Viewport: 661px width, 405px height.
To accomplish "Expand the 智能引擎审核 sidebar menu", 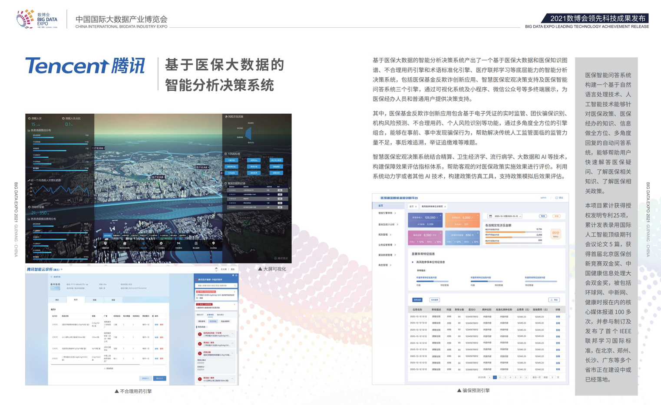I will [387, 213].
